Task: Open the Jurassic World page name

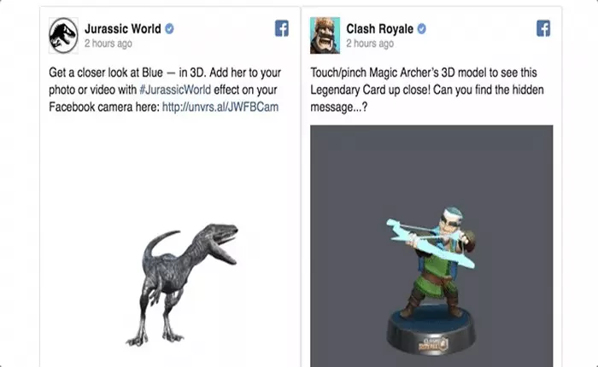Action: pos(123,28)
